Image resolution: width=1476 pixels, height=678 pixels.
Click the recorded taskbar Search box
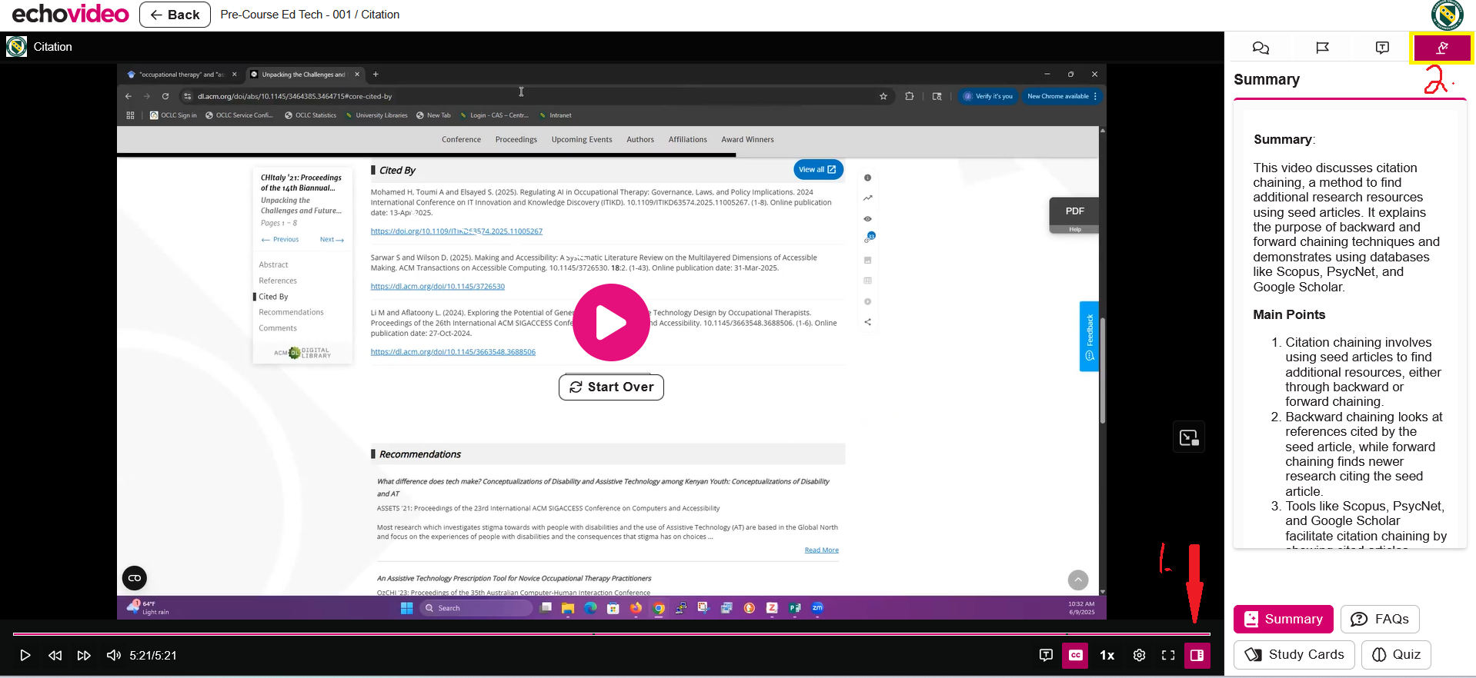[x=477, y=608]
